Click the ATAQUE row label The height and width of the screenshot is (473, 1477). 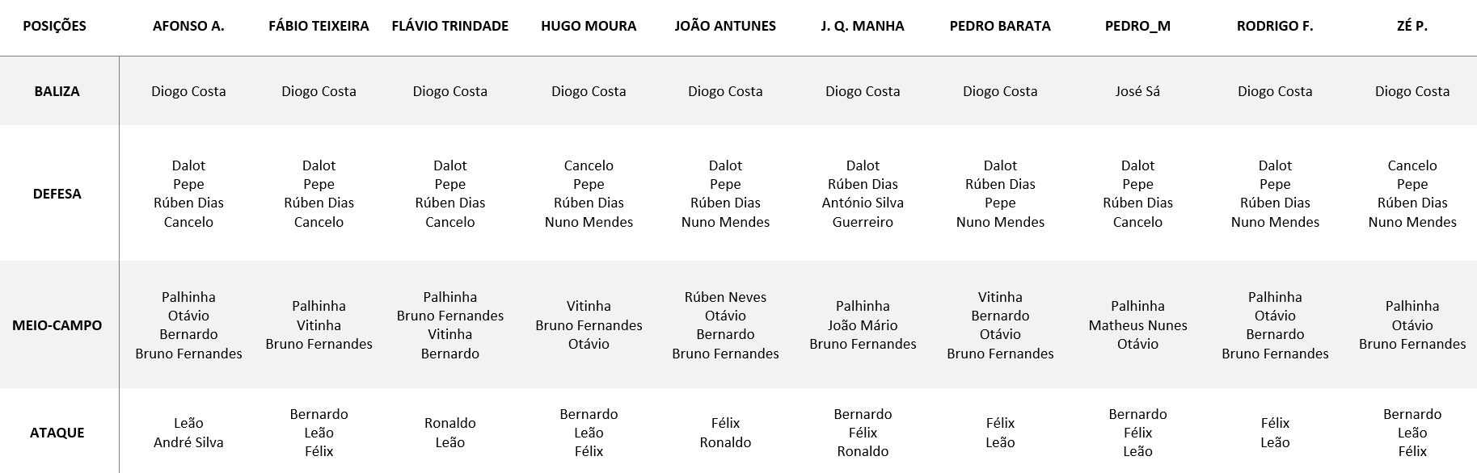[57, 433]
